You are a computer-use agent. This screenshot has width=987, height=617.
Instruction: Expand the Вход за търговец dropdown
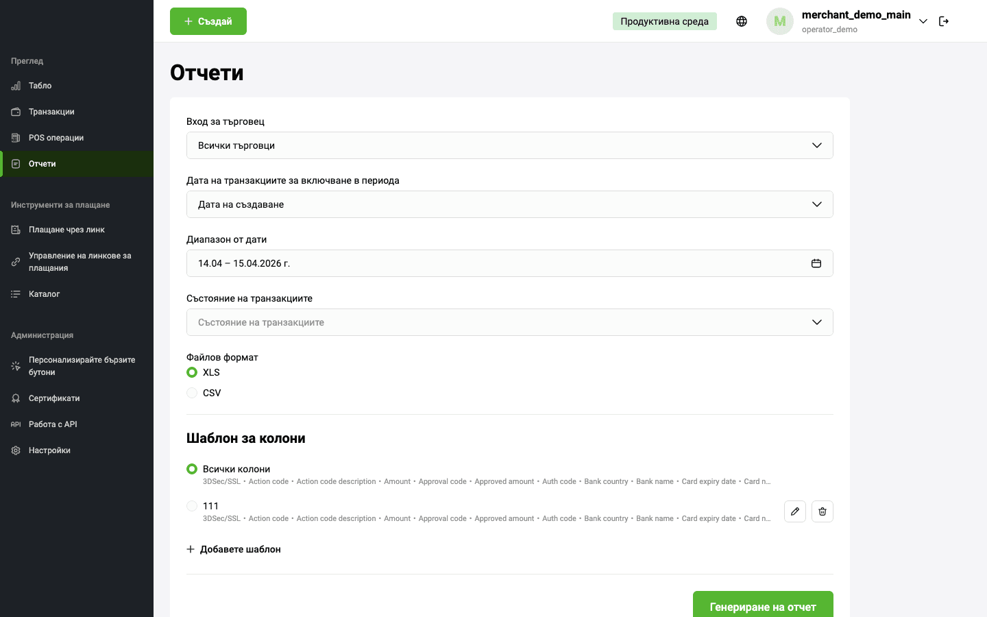tap(509, 145)
